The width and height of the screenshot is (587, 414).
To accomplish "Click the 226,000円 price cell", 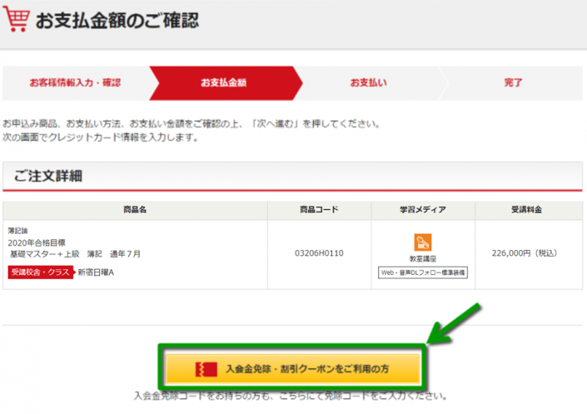I will pyautogui.click(x=525, y=253).
